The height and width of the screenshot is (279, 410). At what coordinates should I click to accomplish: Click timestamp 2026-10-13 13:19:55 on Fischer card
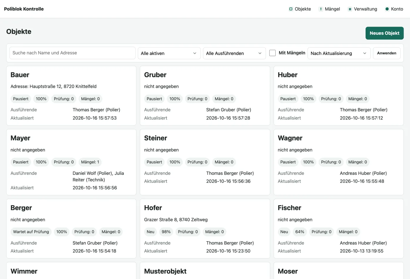coord(361,251)
